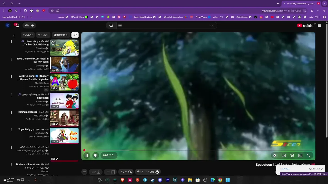Dislike the video with thumbs down

point(140,172)
